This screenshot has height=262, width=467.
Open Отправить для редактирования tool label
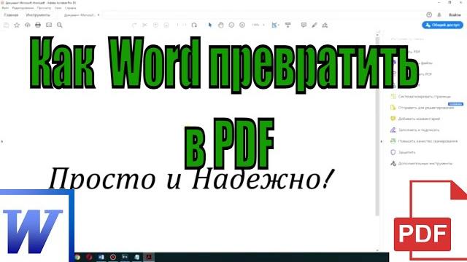point(426,108)
